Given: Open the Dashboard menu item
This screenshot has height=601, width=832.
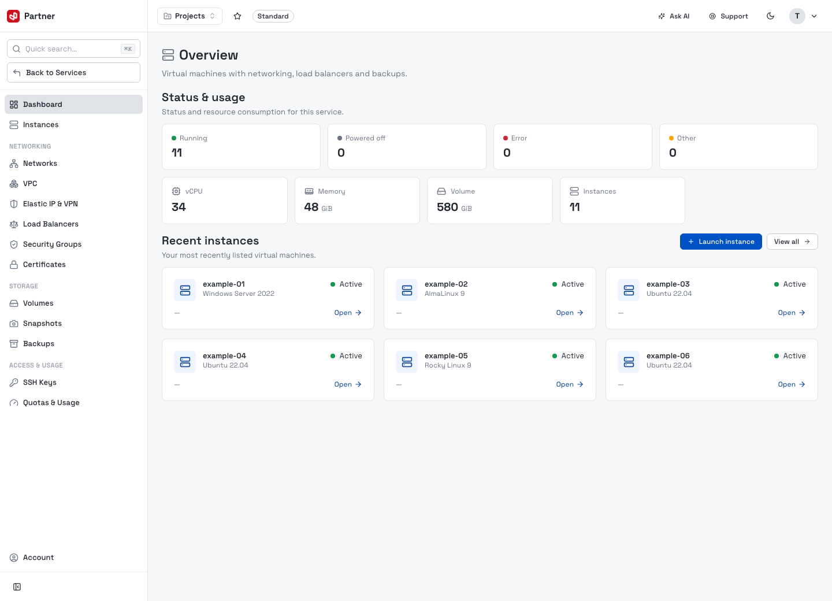Looking at the screenshot, I should pos(73,105).
